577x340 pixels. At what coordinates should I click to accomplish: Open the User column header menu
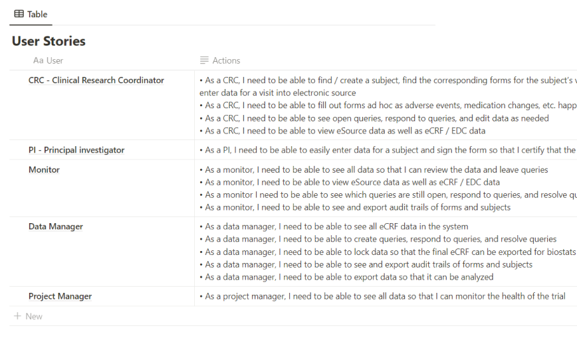[55, 60]
